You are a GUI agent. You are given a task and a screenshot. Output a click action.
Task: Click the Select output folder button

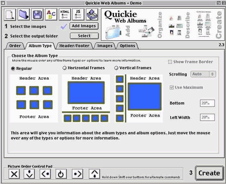tap(84, 36)
